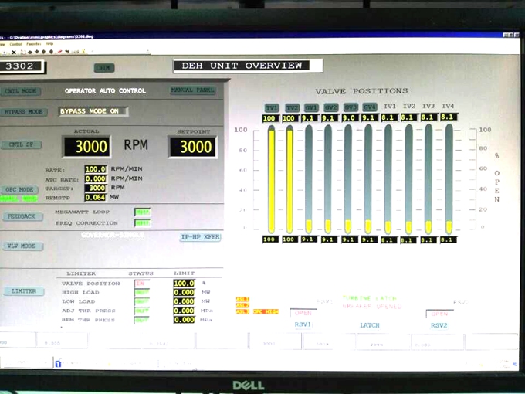Click the RSV1 OPEN status box
Image resolution: width=525 pixels, height=394 pixels.
(x=303, y=313)
